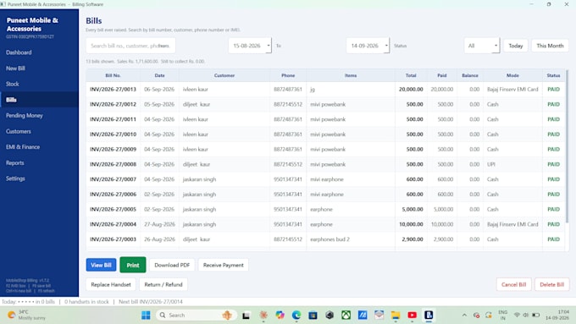Click the Date column header
576x324 pixels.
tap(159, 75)
